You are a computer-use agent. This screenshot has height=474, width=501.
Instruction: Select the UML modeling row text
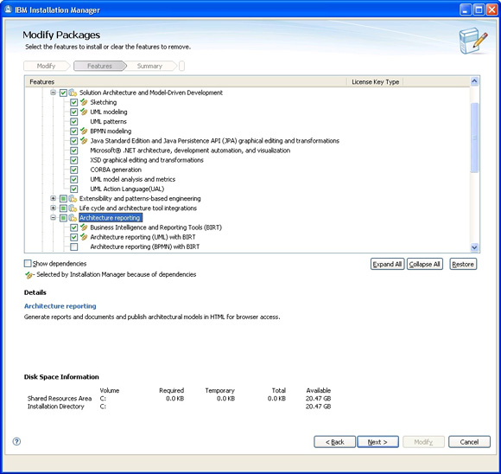pos(109,112)
